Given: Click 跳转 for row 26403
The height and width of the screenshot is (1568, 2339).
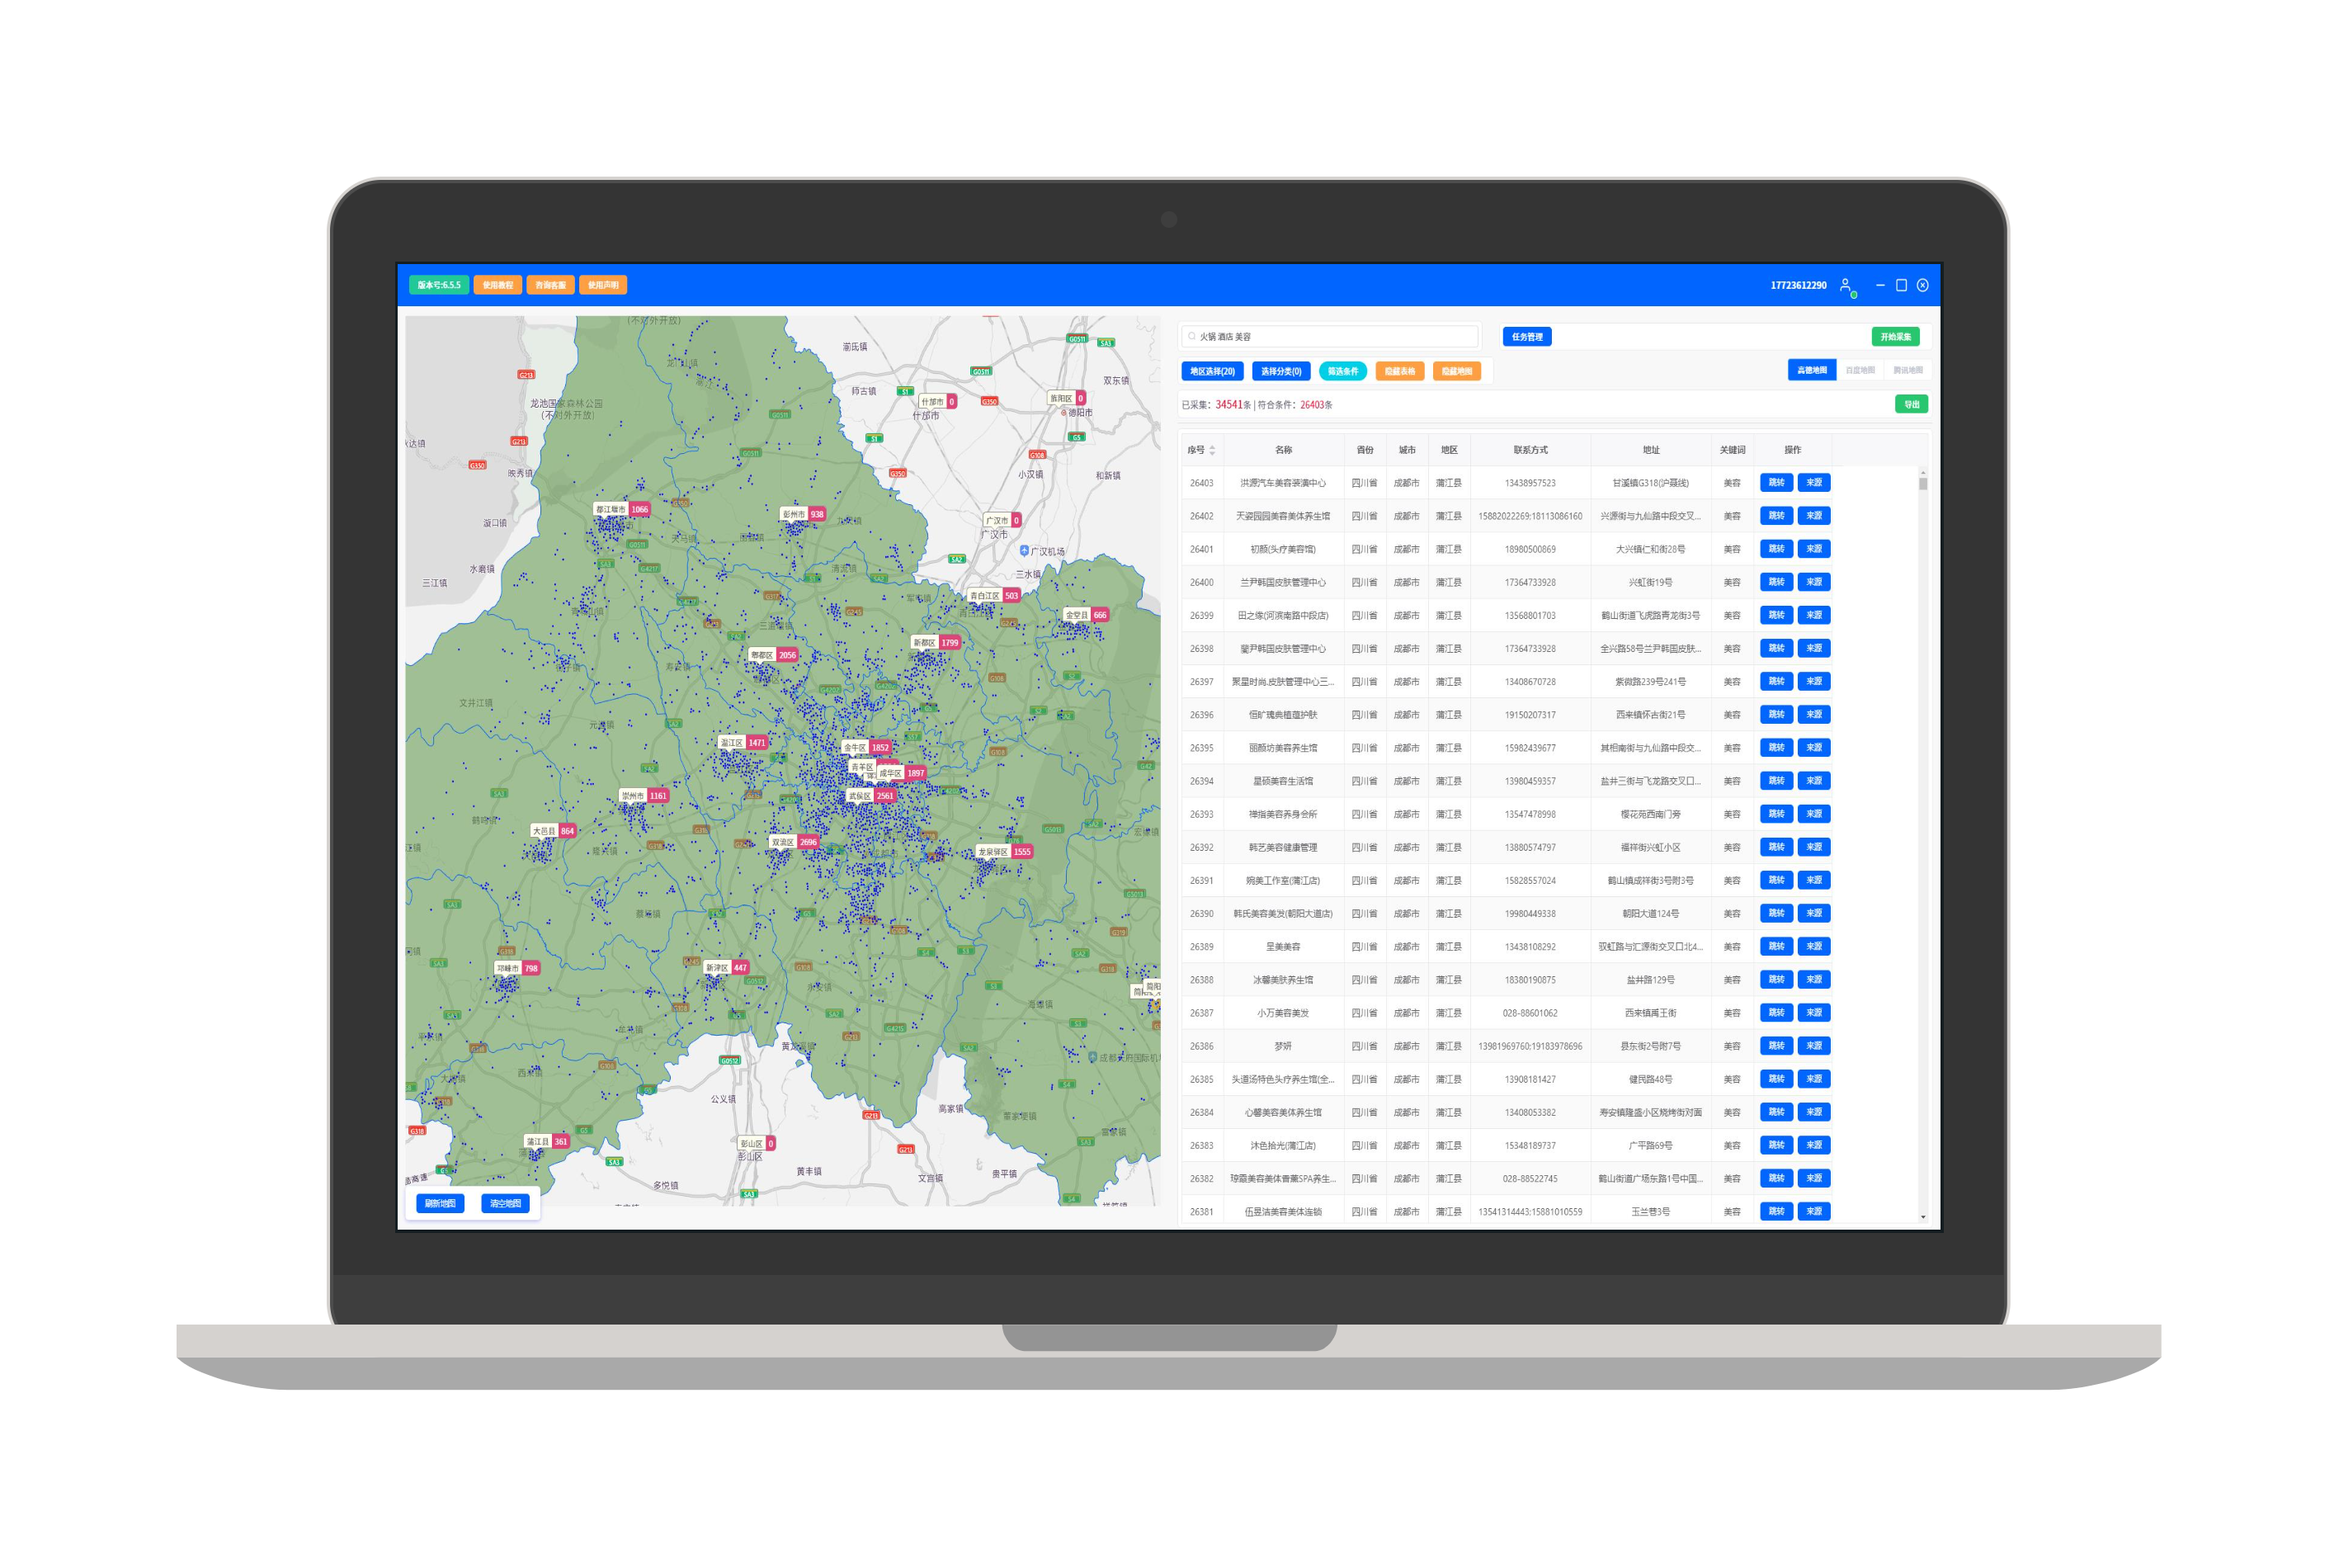Looking at the screenshot, I should click(1776, 482).
